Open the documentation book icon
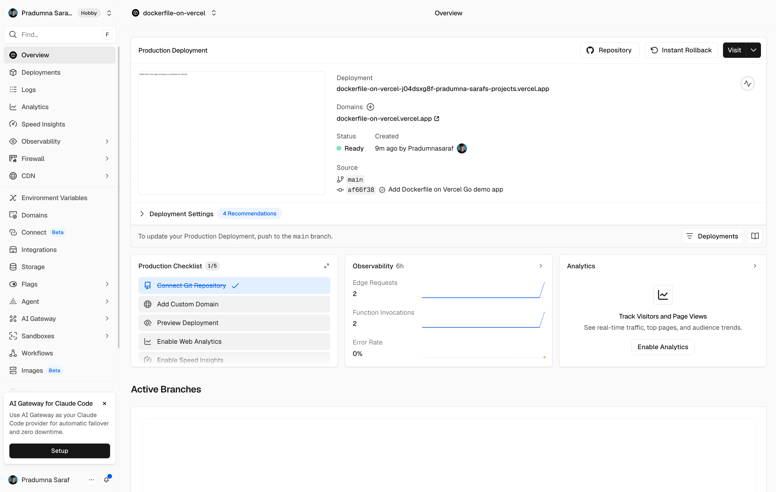This screenshot has width=776, height=492. tap(755, 236)
